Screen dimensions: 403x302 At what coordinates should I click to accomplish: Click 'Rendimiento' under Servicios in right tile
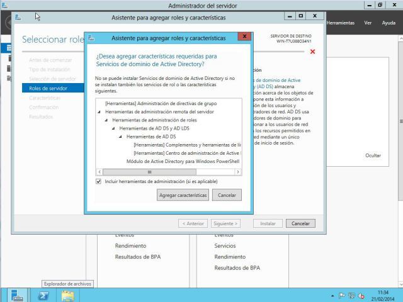(230, 257)
